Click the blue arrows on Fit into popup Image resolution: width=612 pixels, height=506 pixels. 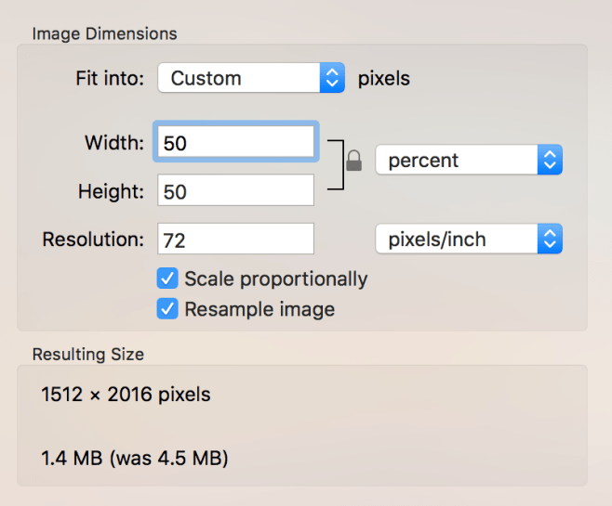(332, 79)
